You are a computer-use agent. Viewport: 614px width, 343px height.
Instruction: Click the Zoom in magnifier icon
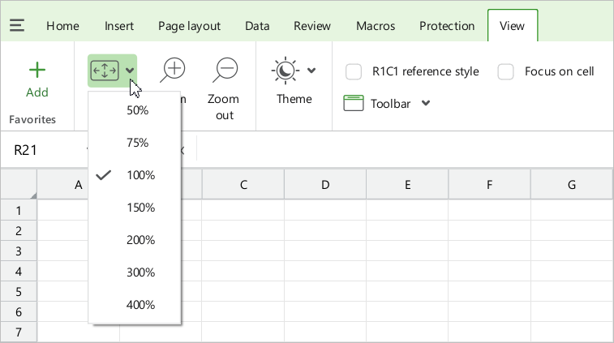coord(173,70)
